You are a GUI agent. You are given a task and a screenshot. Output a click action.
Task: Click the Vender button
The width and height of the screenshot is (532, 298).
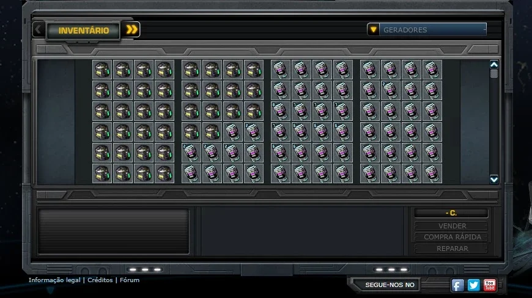point(451,226)
